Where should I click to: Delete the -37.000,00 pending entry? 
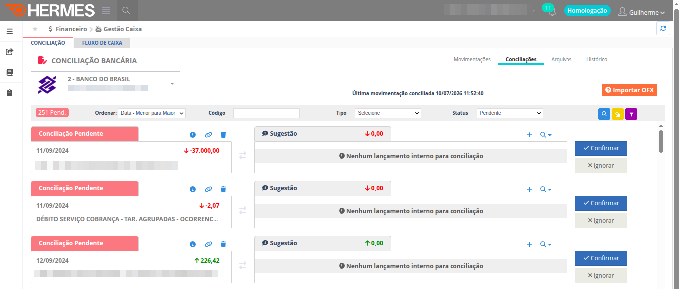click(x=223, y=135)
